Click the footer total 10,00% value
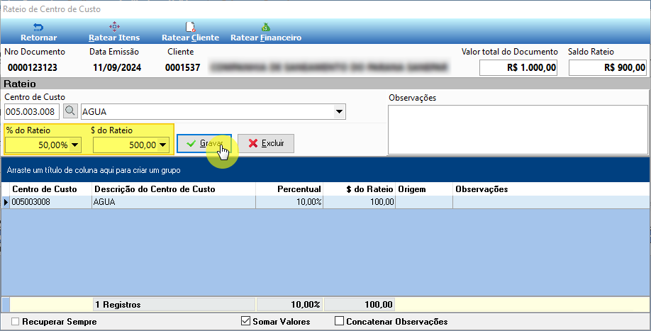The image size is (651, 331). coord(289,305)
